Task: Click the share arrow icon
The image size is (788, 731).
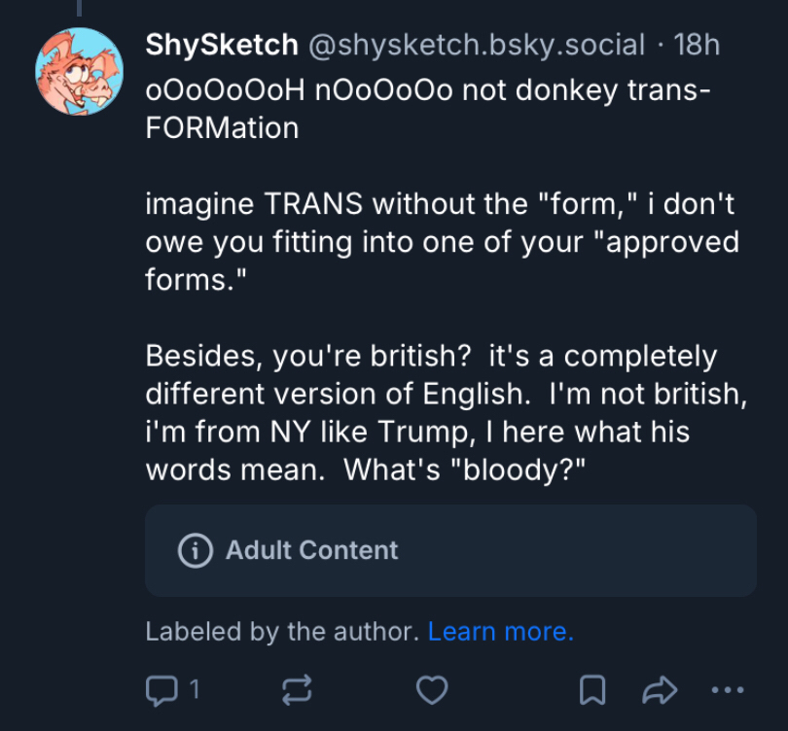Action: 660,690
